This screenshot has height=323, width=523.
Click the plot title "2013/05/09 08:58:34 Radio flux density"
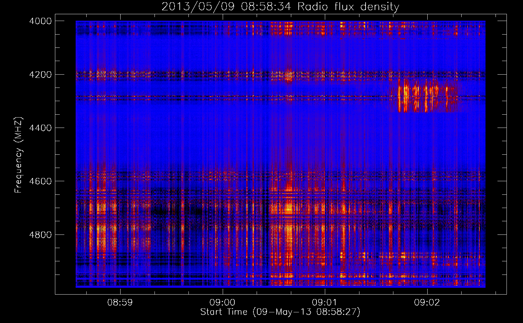[x=280, y=7]
